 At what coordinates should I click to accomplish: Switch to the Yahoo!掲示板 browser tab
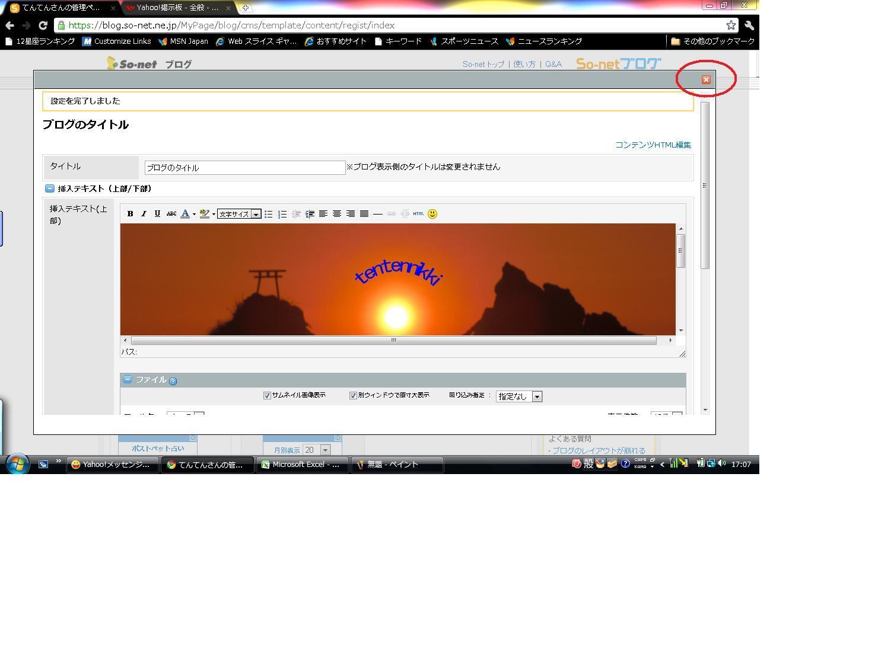coord(177,8)
